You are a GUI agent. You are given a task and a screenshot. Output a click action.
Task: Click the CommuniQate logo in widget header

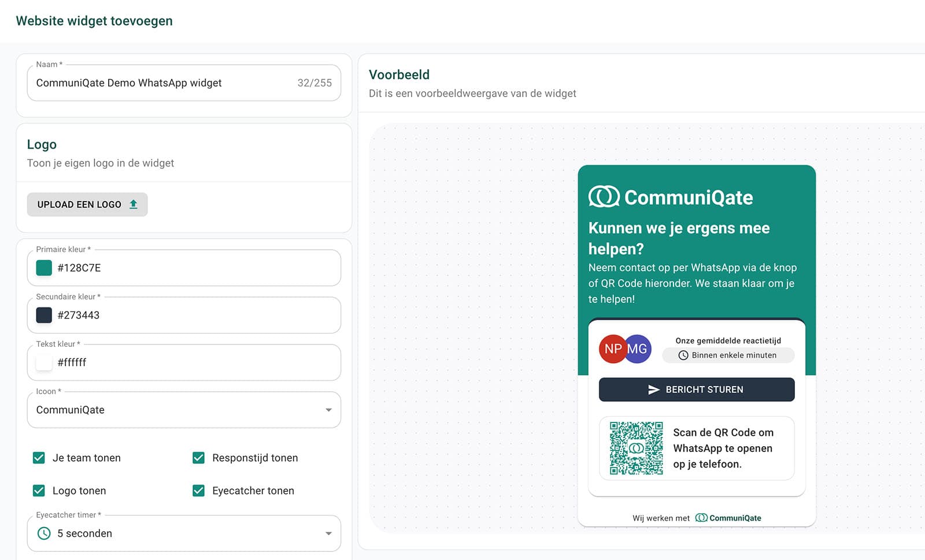tap(671, 197)
